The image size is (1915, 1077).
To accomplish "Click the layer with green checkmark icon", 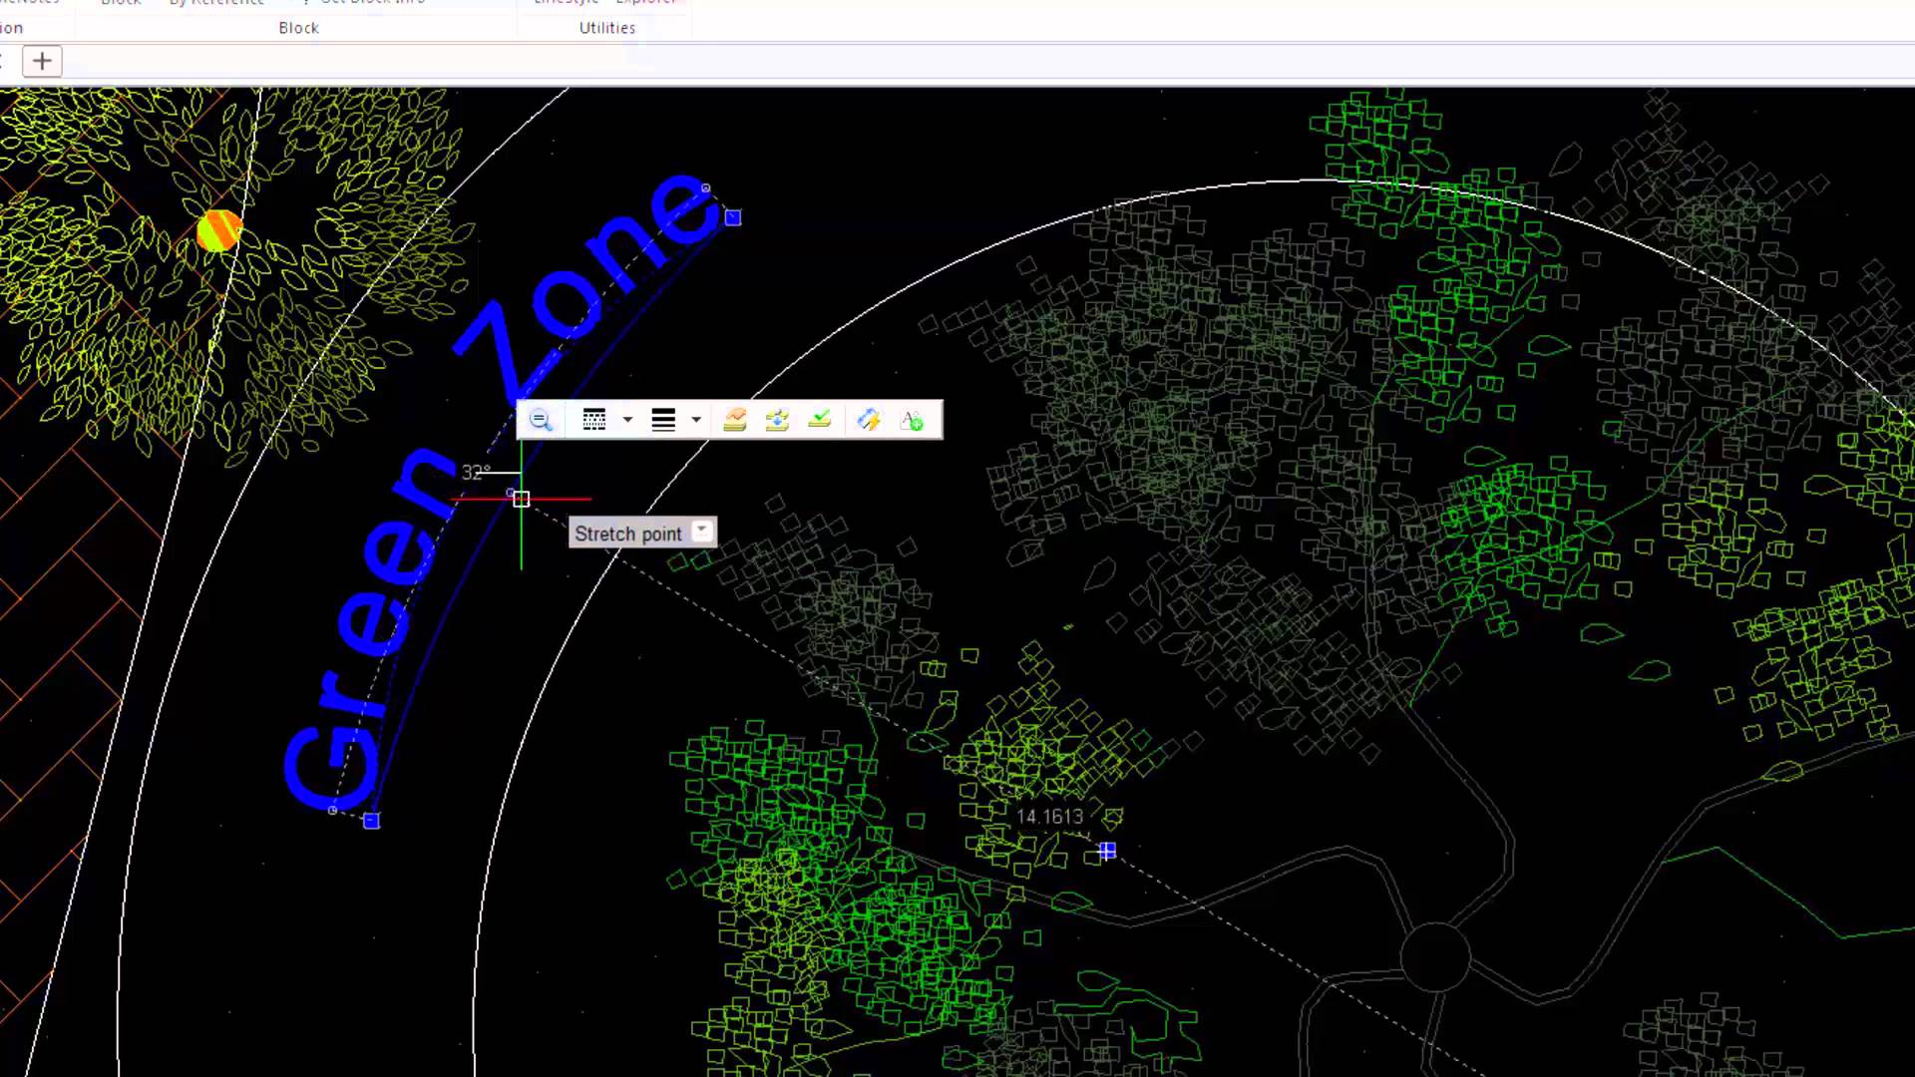I will (820, 420).
